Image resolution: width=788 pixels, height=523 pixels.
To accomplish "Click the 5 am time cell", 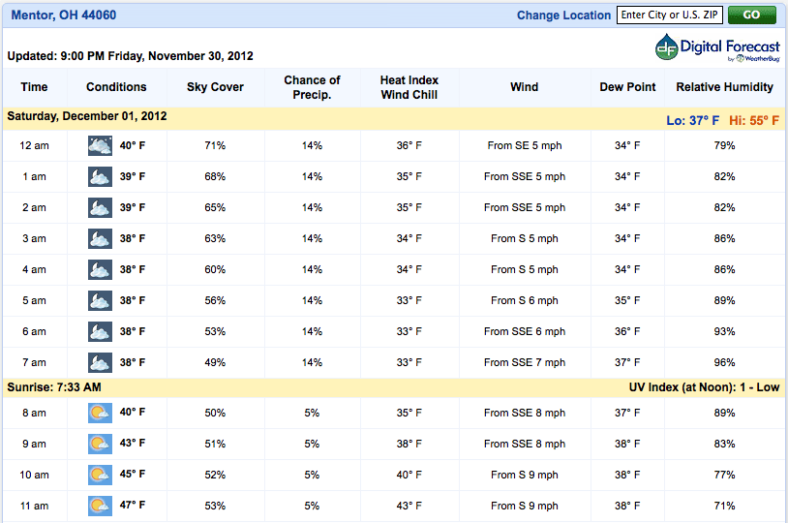I will (x=34, y=300).
